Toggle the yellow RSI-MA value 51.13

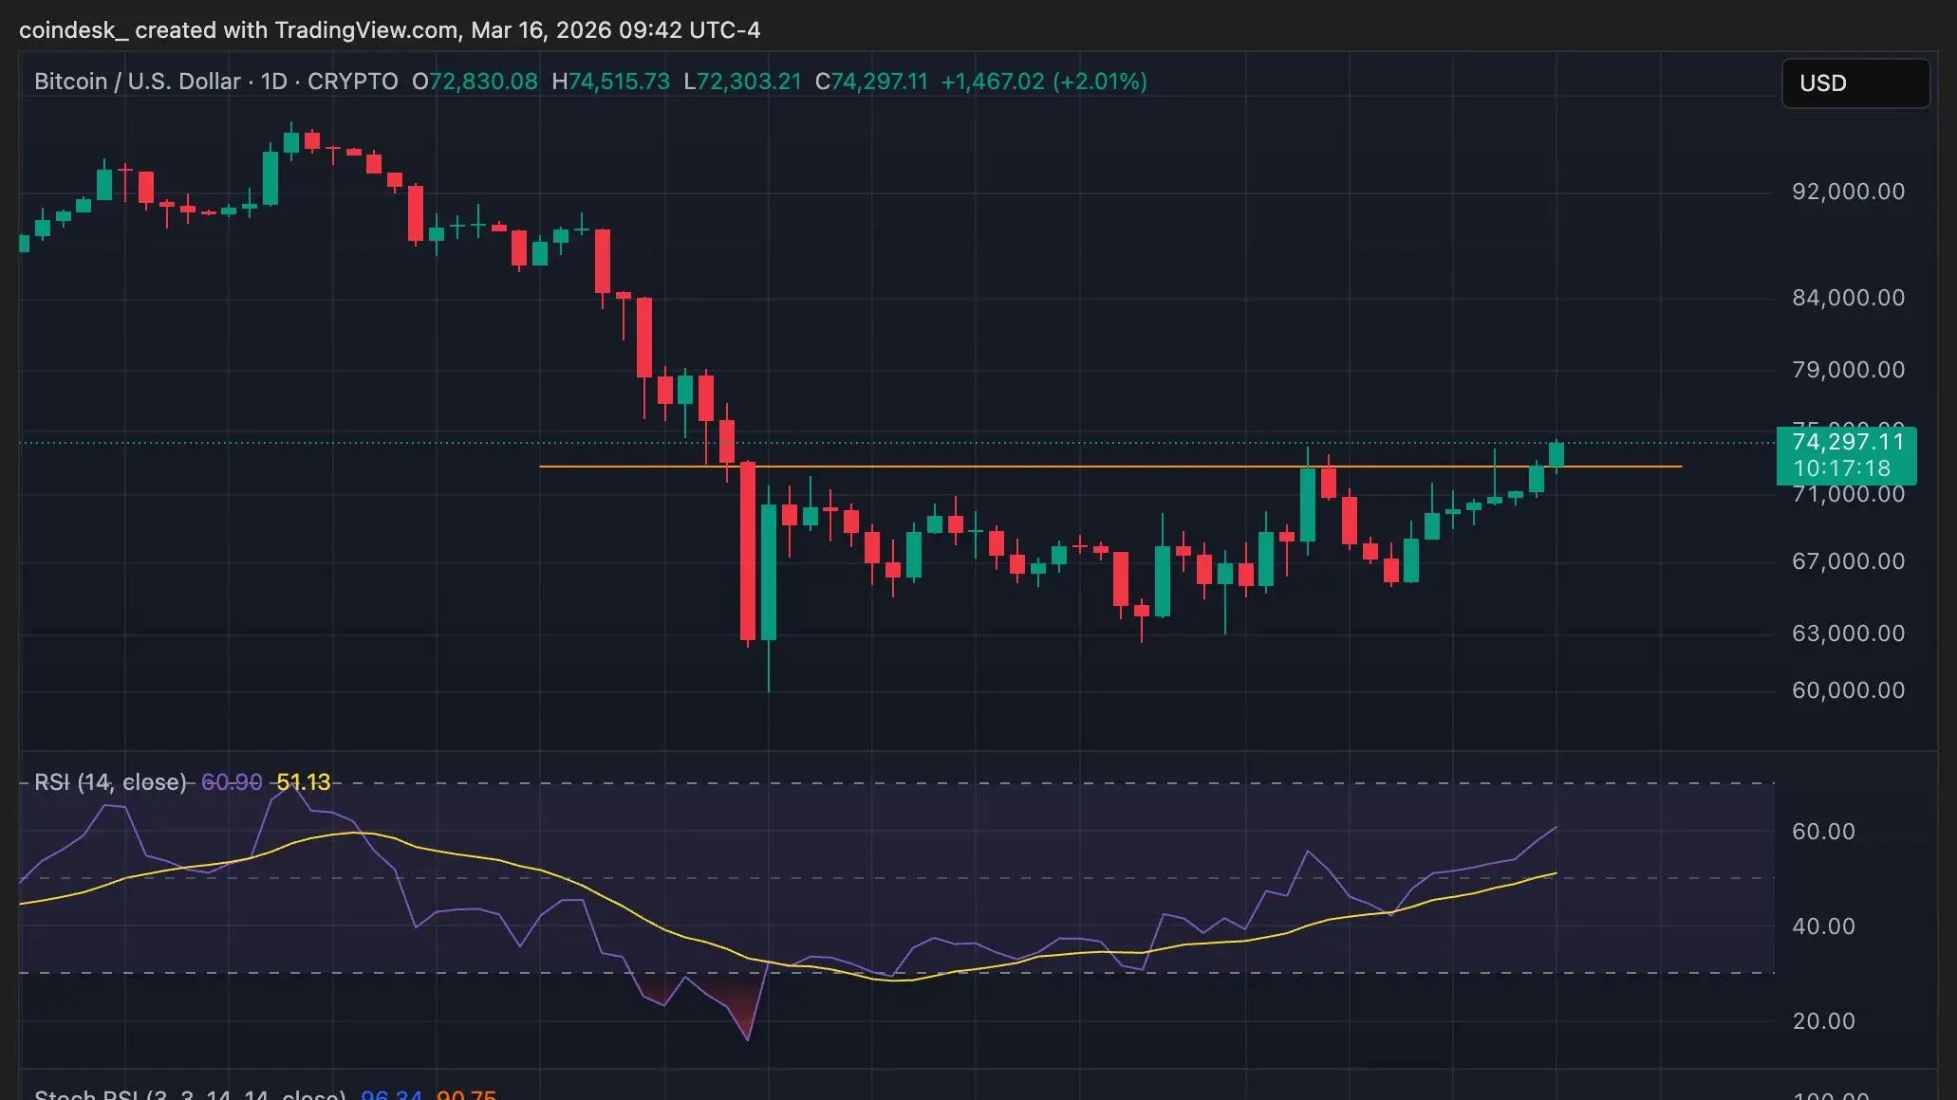[305, 781]
